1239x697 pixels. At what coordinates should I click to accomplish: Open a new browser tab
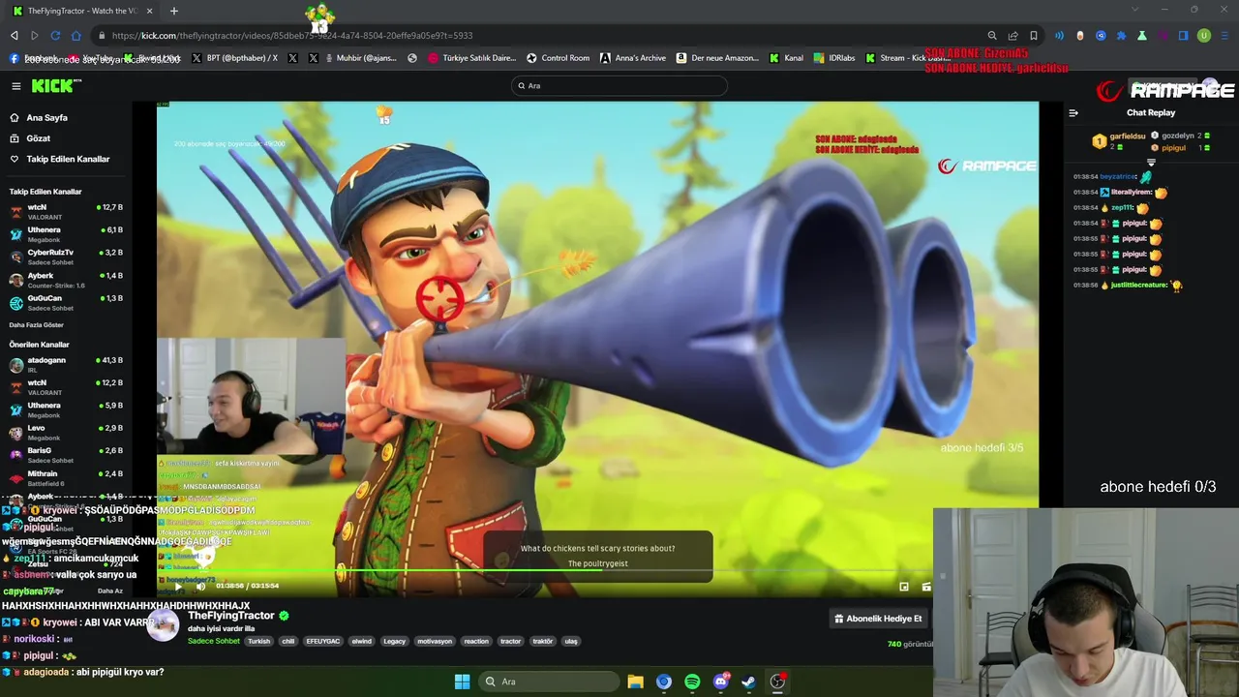pos(174,11)
